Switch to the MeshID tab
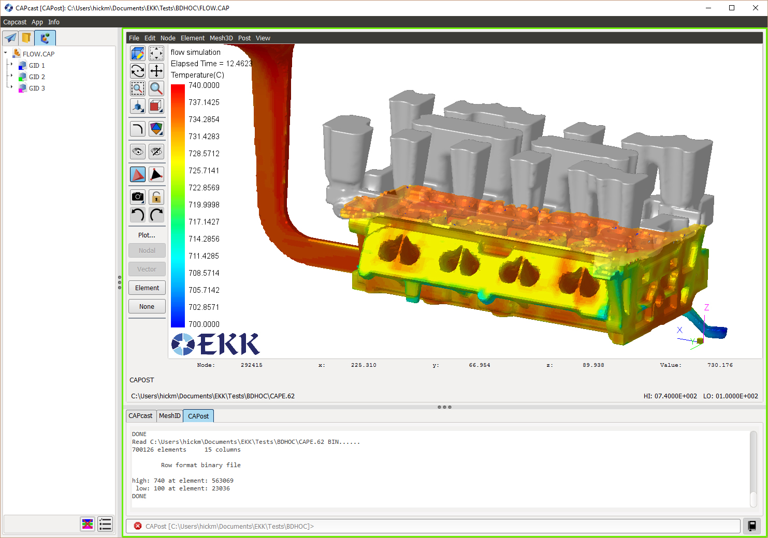Screen dimensions: 768x538 coord(170,416)
